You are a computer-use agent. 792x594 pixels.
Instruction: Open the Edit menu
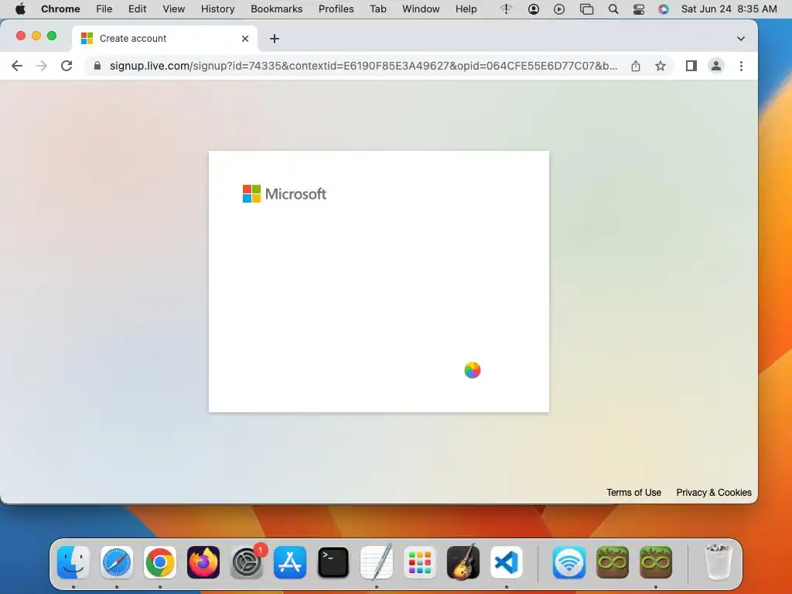point(137,9)
